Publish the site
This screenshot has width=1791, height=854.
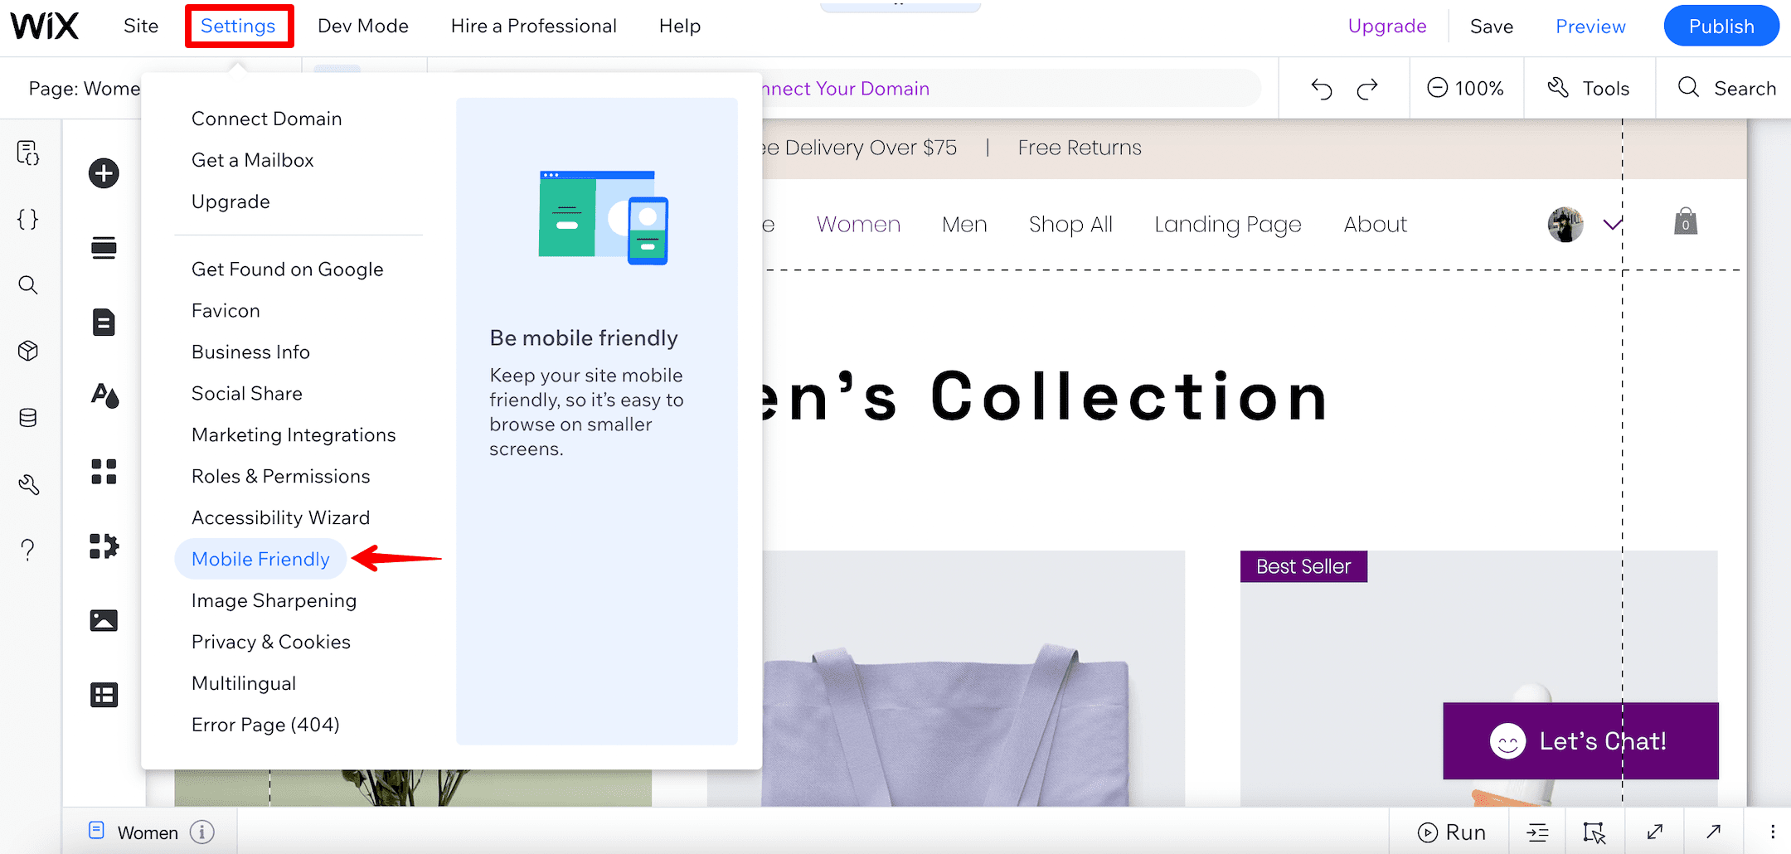[x=1721, y=27]
